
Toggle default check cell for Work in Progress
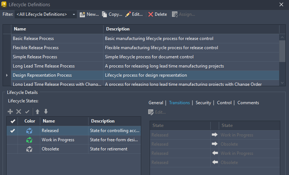[x=13, y=140]
